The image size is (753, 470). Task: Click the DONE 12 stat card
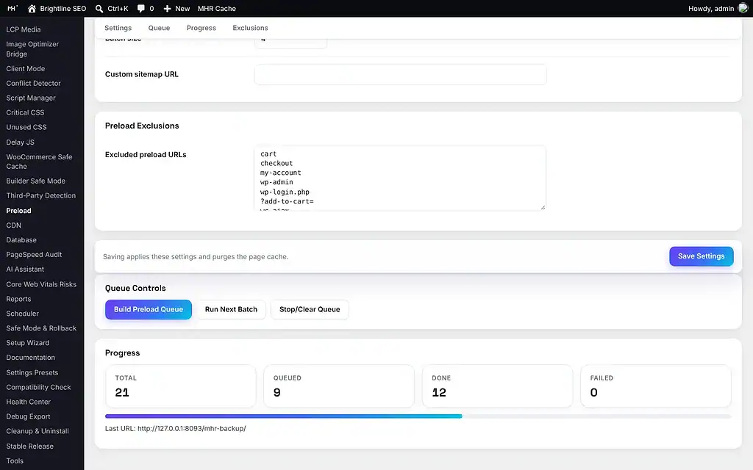[498, 386]
